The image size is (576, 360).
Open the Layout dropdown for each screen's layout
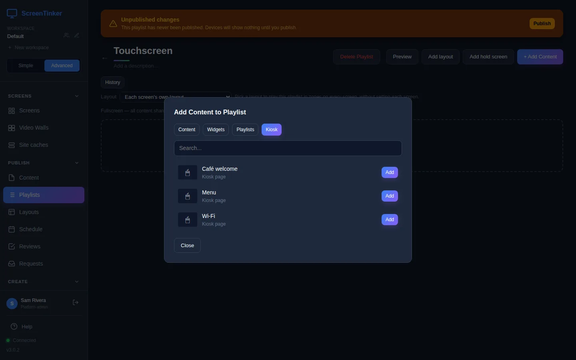tap(176, 97)
